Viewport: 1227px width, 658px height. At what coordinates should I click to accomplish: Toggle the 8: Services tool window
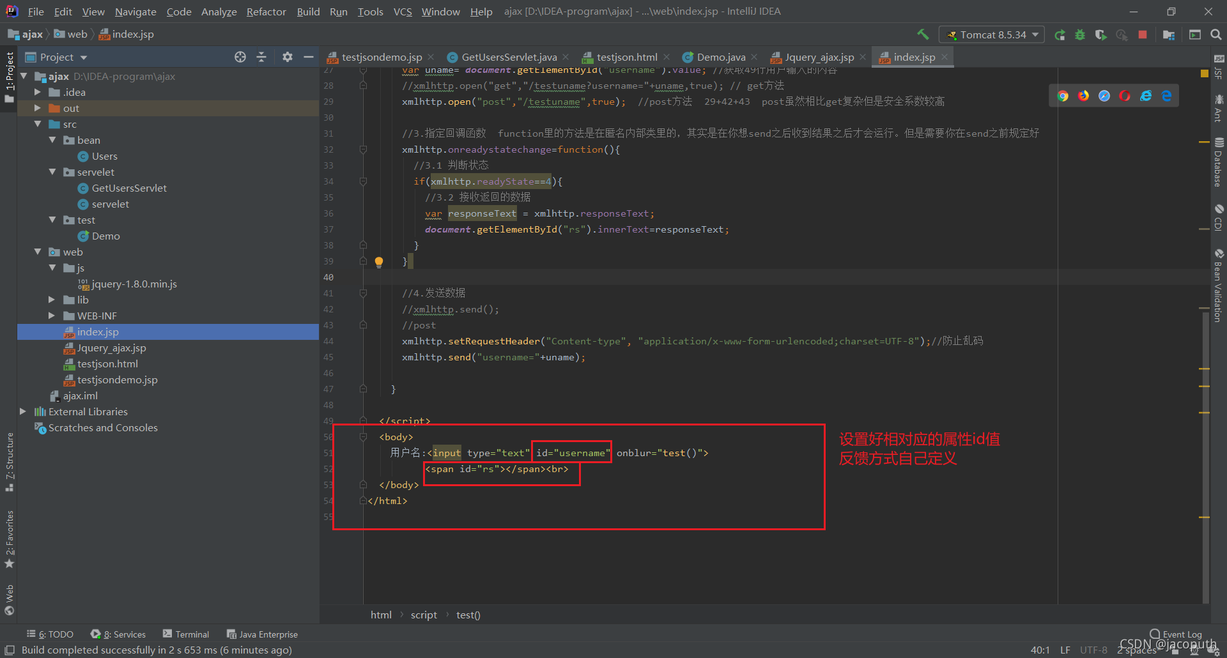point(118,634)
